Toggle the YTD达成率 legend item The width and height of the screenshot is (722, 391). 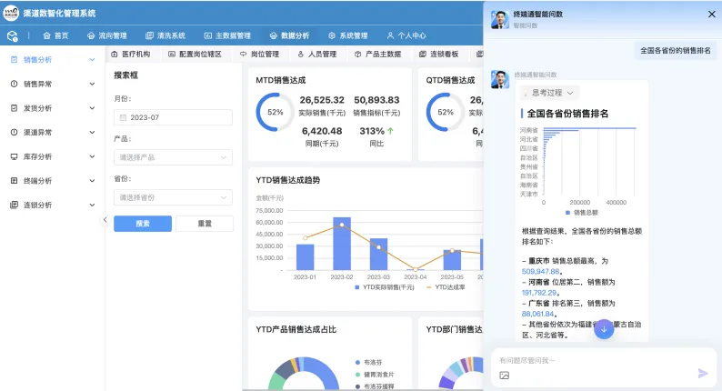[446, 287]
